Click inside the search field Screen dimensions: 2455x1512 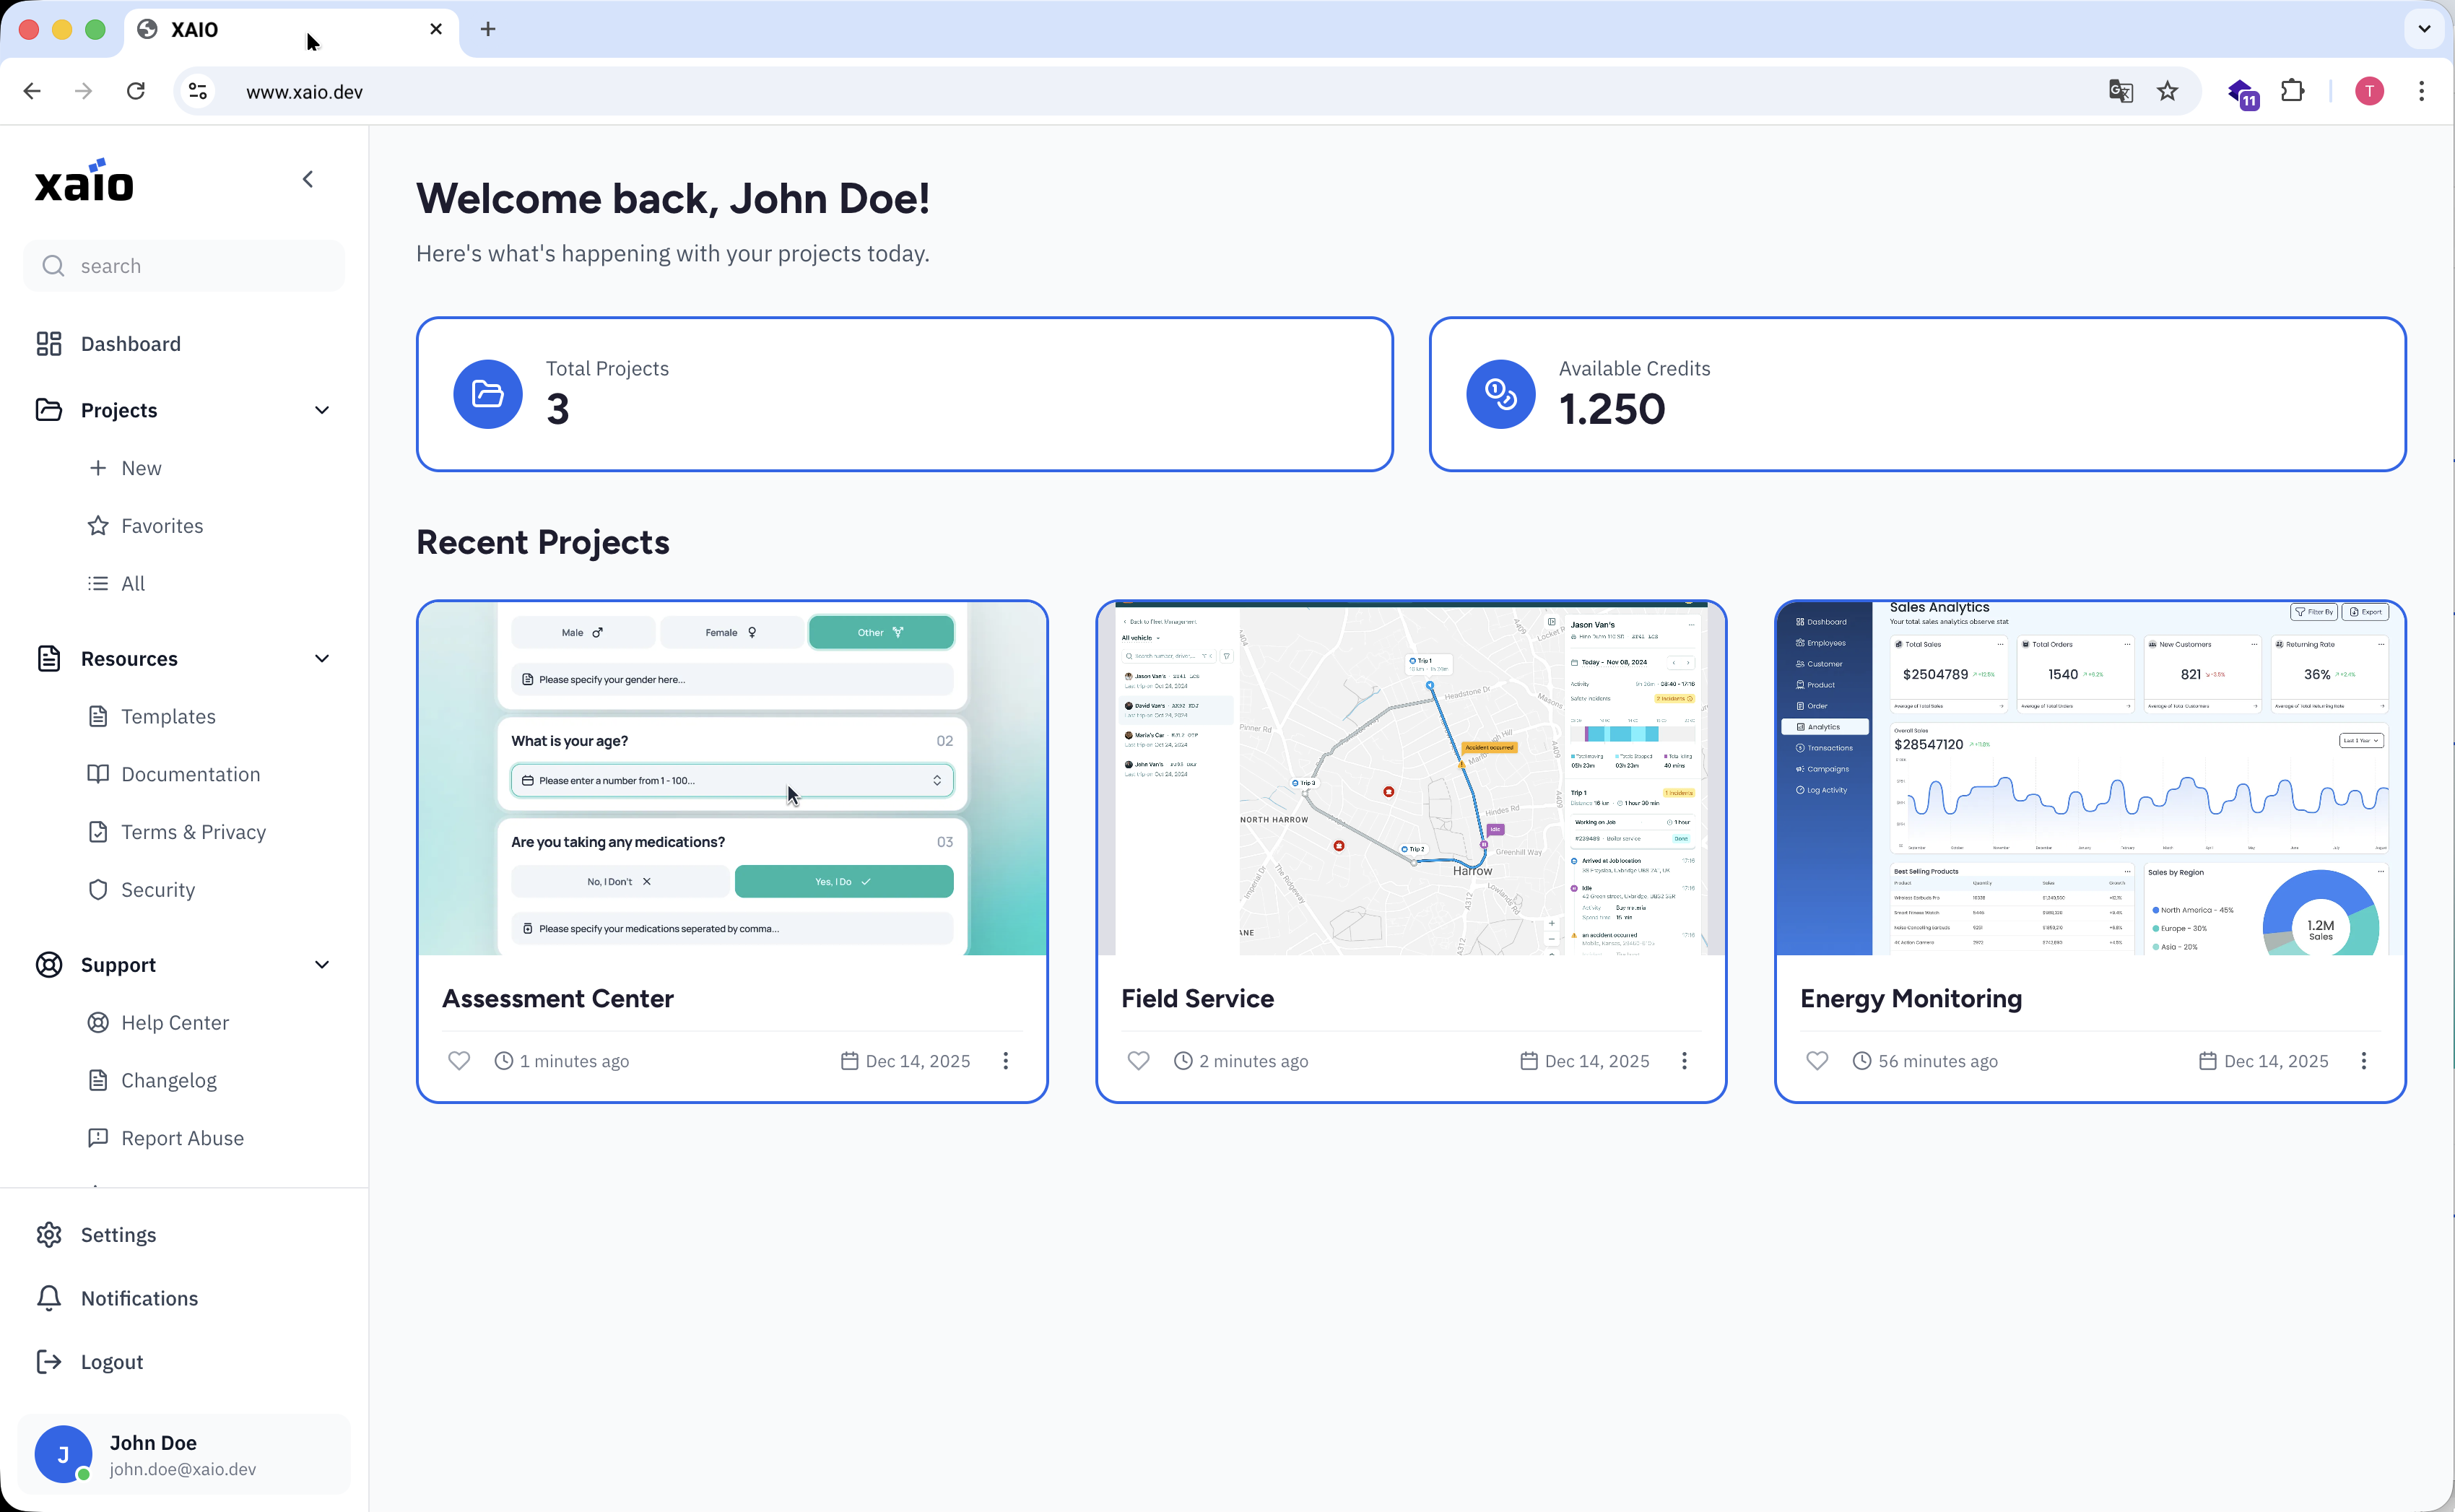tap(184, 265)
